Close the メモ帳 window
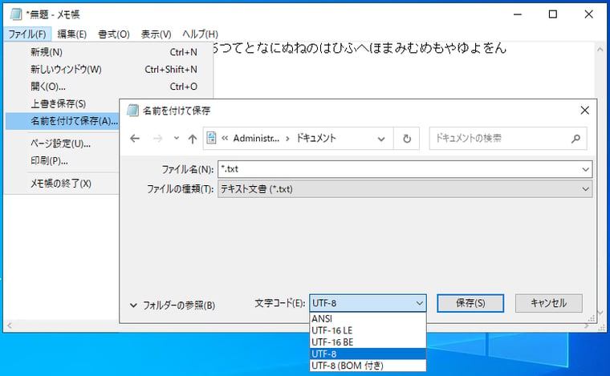 point(588,14)
